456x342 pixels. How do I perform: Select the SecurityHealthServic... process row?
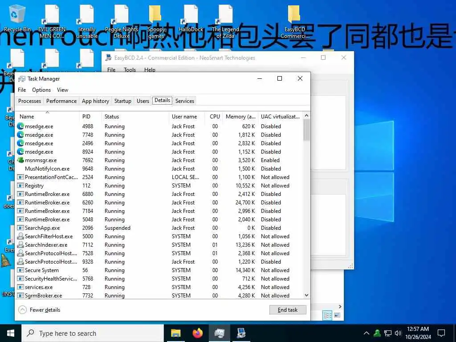pos(159,279)
